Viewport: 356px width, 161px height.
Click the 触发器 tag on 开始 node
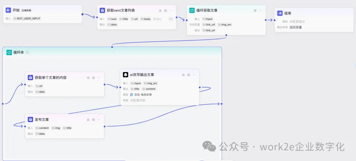(x=26, y=10)
